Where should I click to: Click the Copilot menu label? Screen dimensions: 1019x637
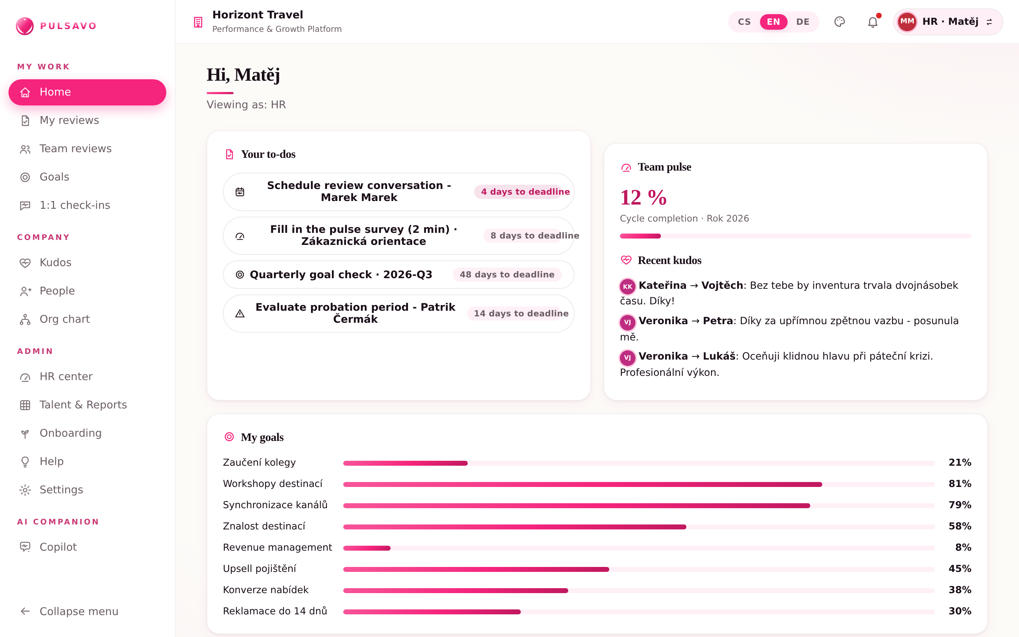[x=58, y=547]
